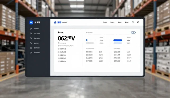Viewport: 170px width, 98px height.
Task: Click the gray bar beneath the slider
Action: point(90,43)
